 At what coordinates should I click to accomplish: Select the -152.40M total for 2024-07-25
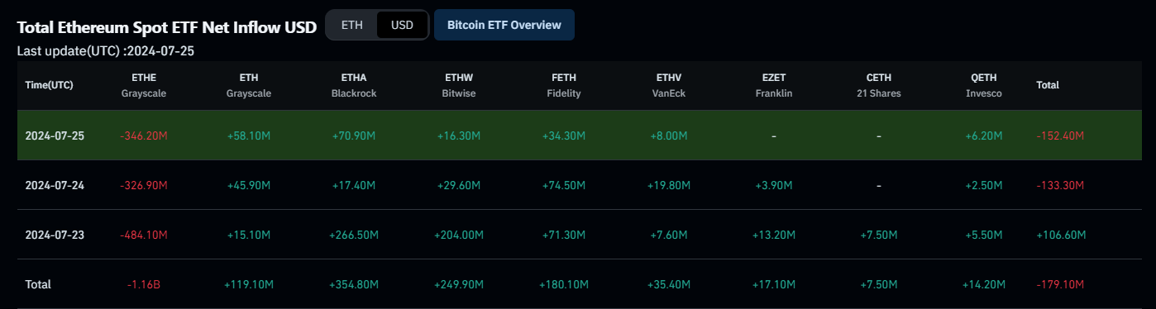[x=1060, y=135]
